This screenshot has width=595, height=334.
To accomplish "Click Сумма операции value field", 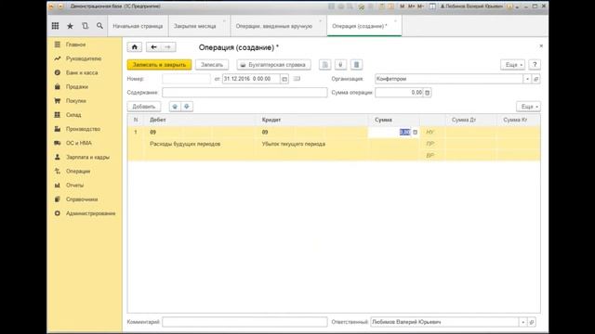I will click(x=399, y=93).
